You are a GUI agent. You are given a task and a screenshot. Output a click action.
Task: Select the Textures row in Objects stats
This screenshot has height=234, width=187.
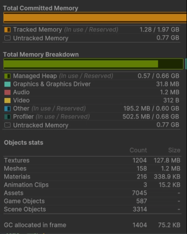92,161
